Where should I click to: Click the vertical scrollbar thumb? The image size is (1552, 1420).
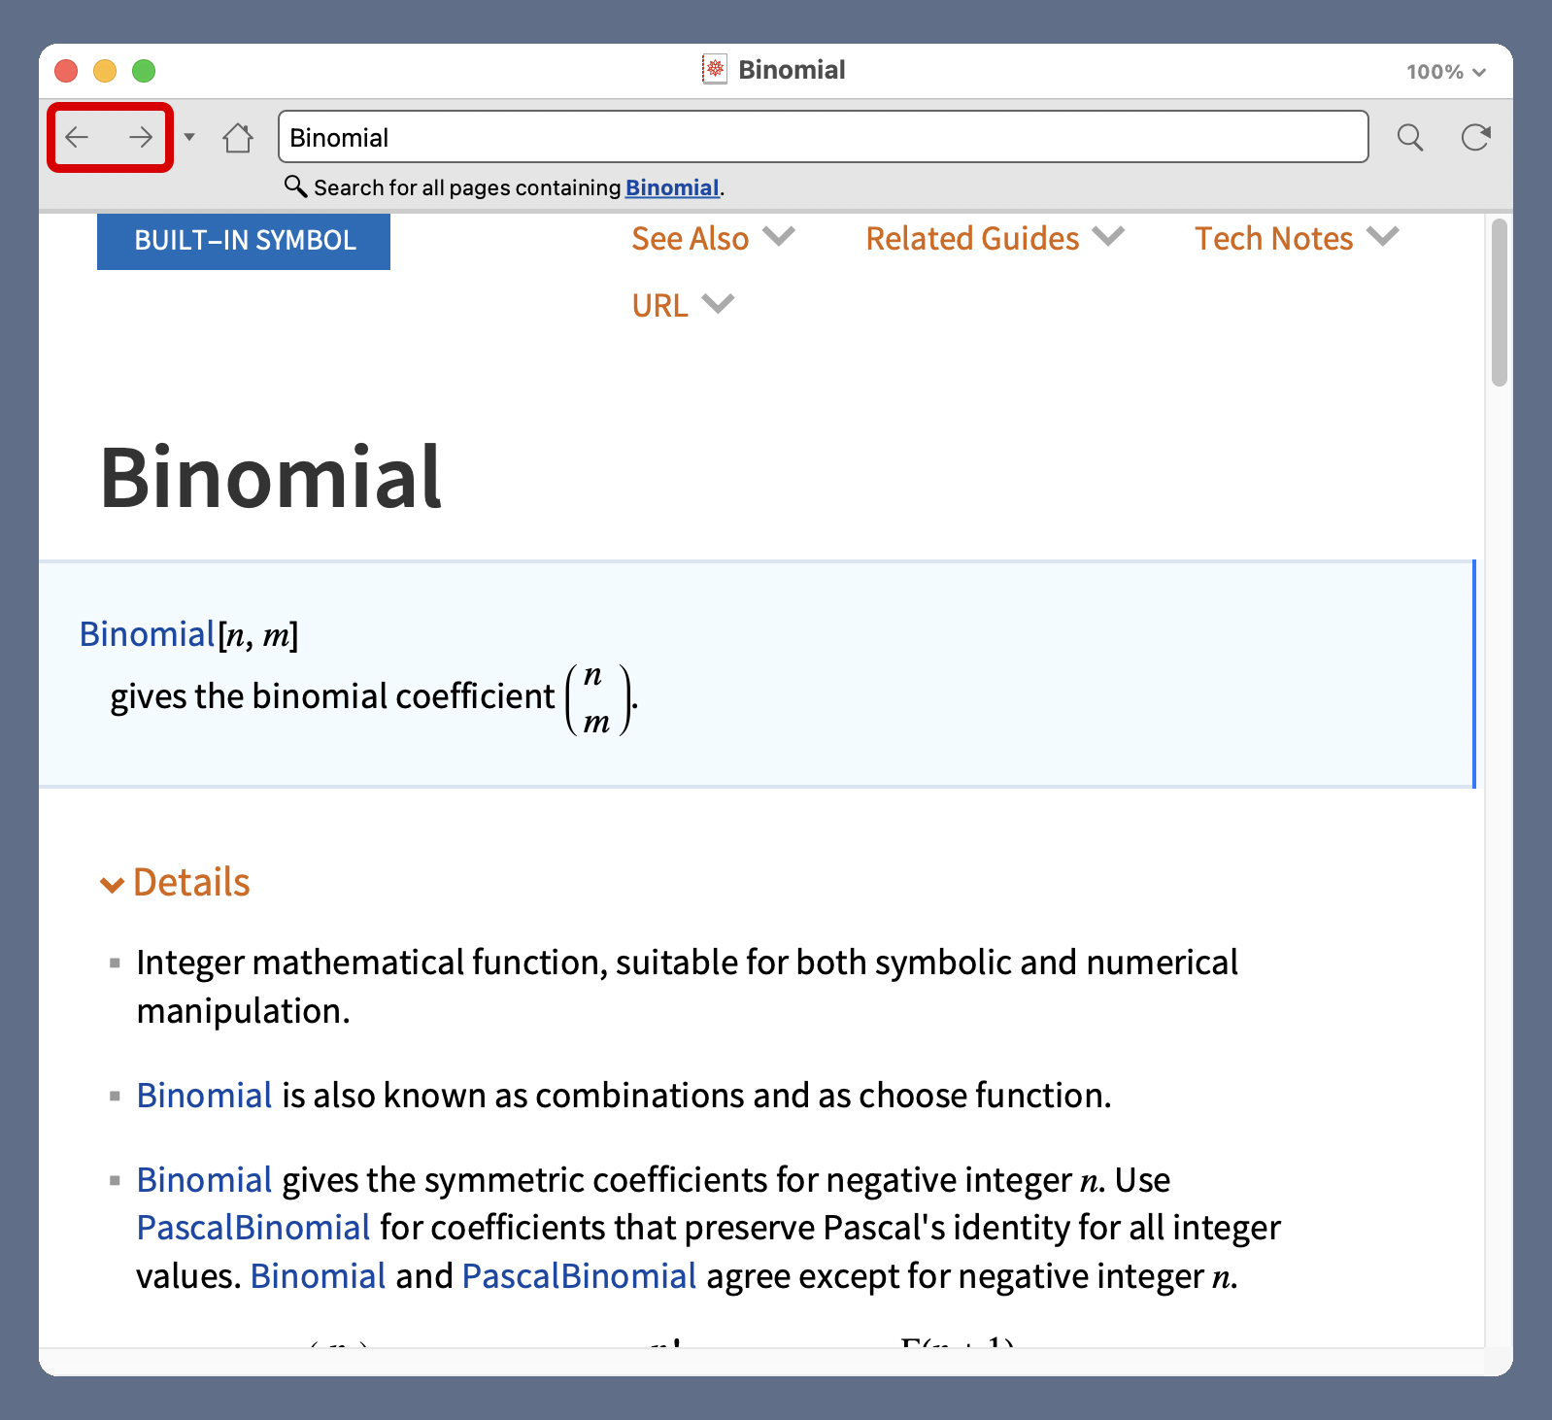point(1499,303)
